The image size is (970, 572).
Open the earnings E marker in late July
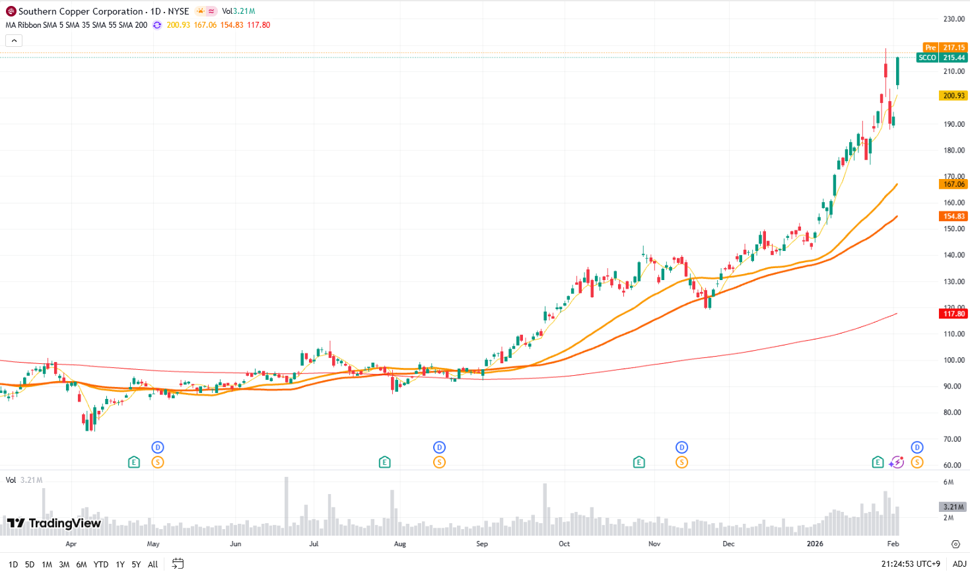[384, 462]
